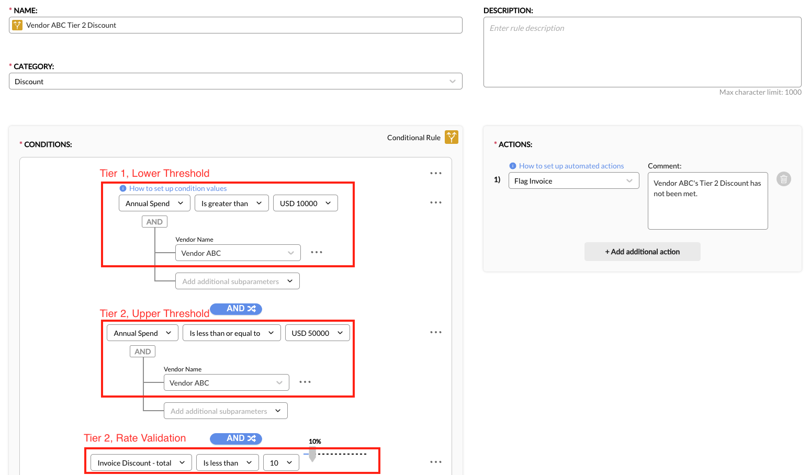Open the Flag Invoice action dropdown
Screen dimensions: 810x475
coord(573,181)
